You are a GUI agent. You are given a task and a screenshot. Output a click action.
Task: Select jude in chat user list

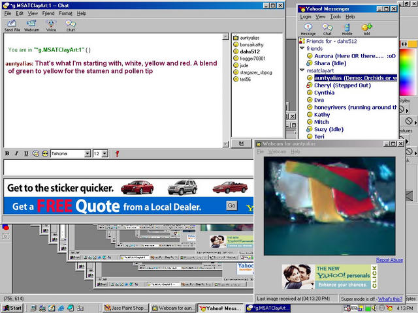tap(244, 65)
